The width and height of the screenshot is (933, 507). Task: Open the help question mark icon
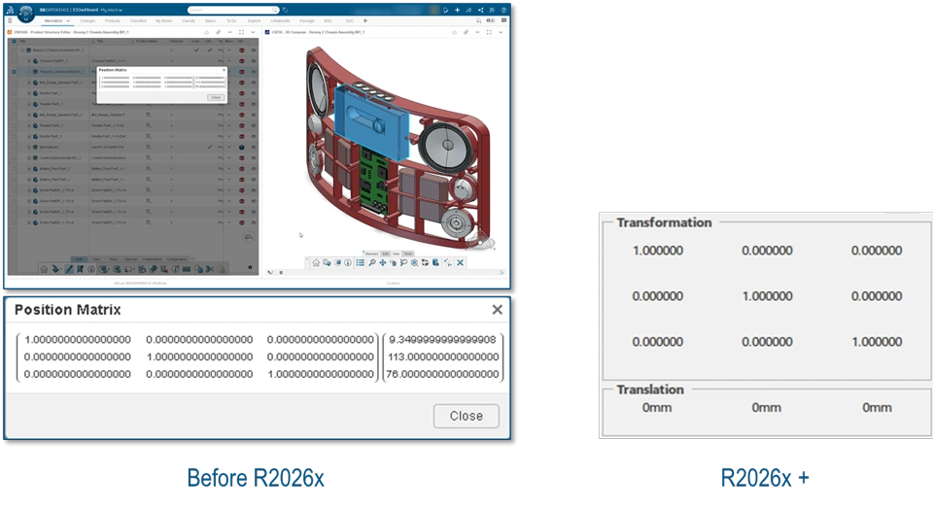point(503,10)
